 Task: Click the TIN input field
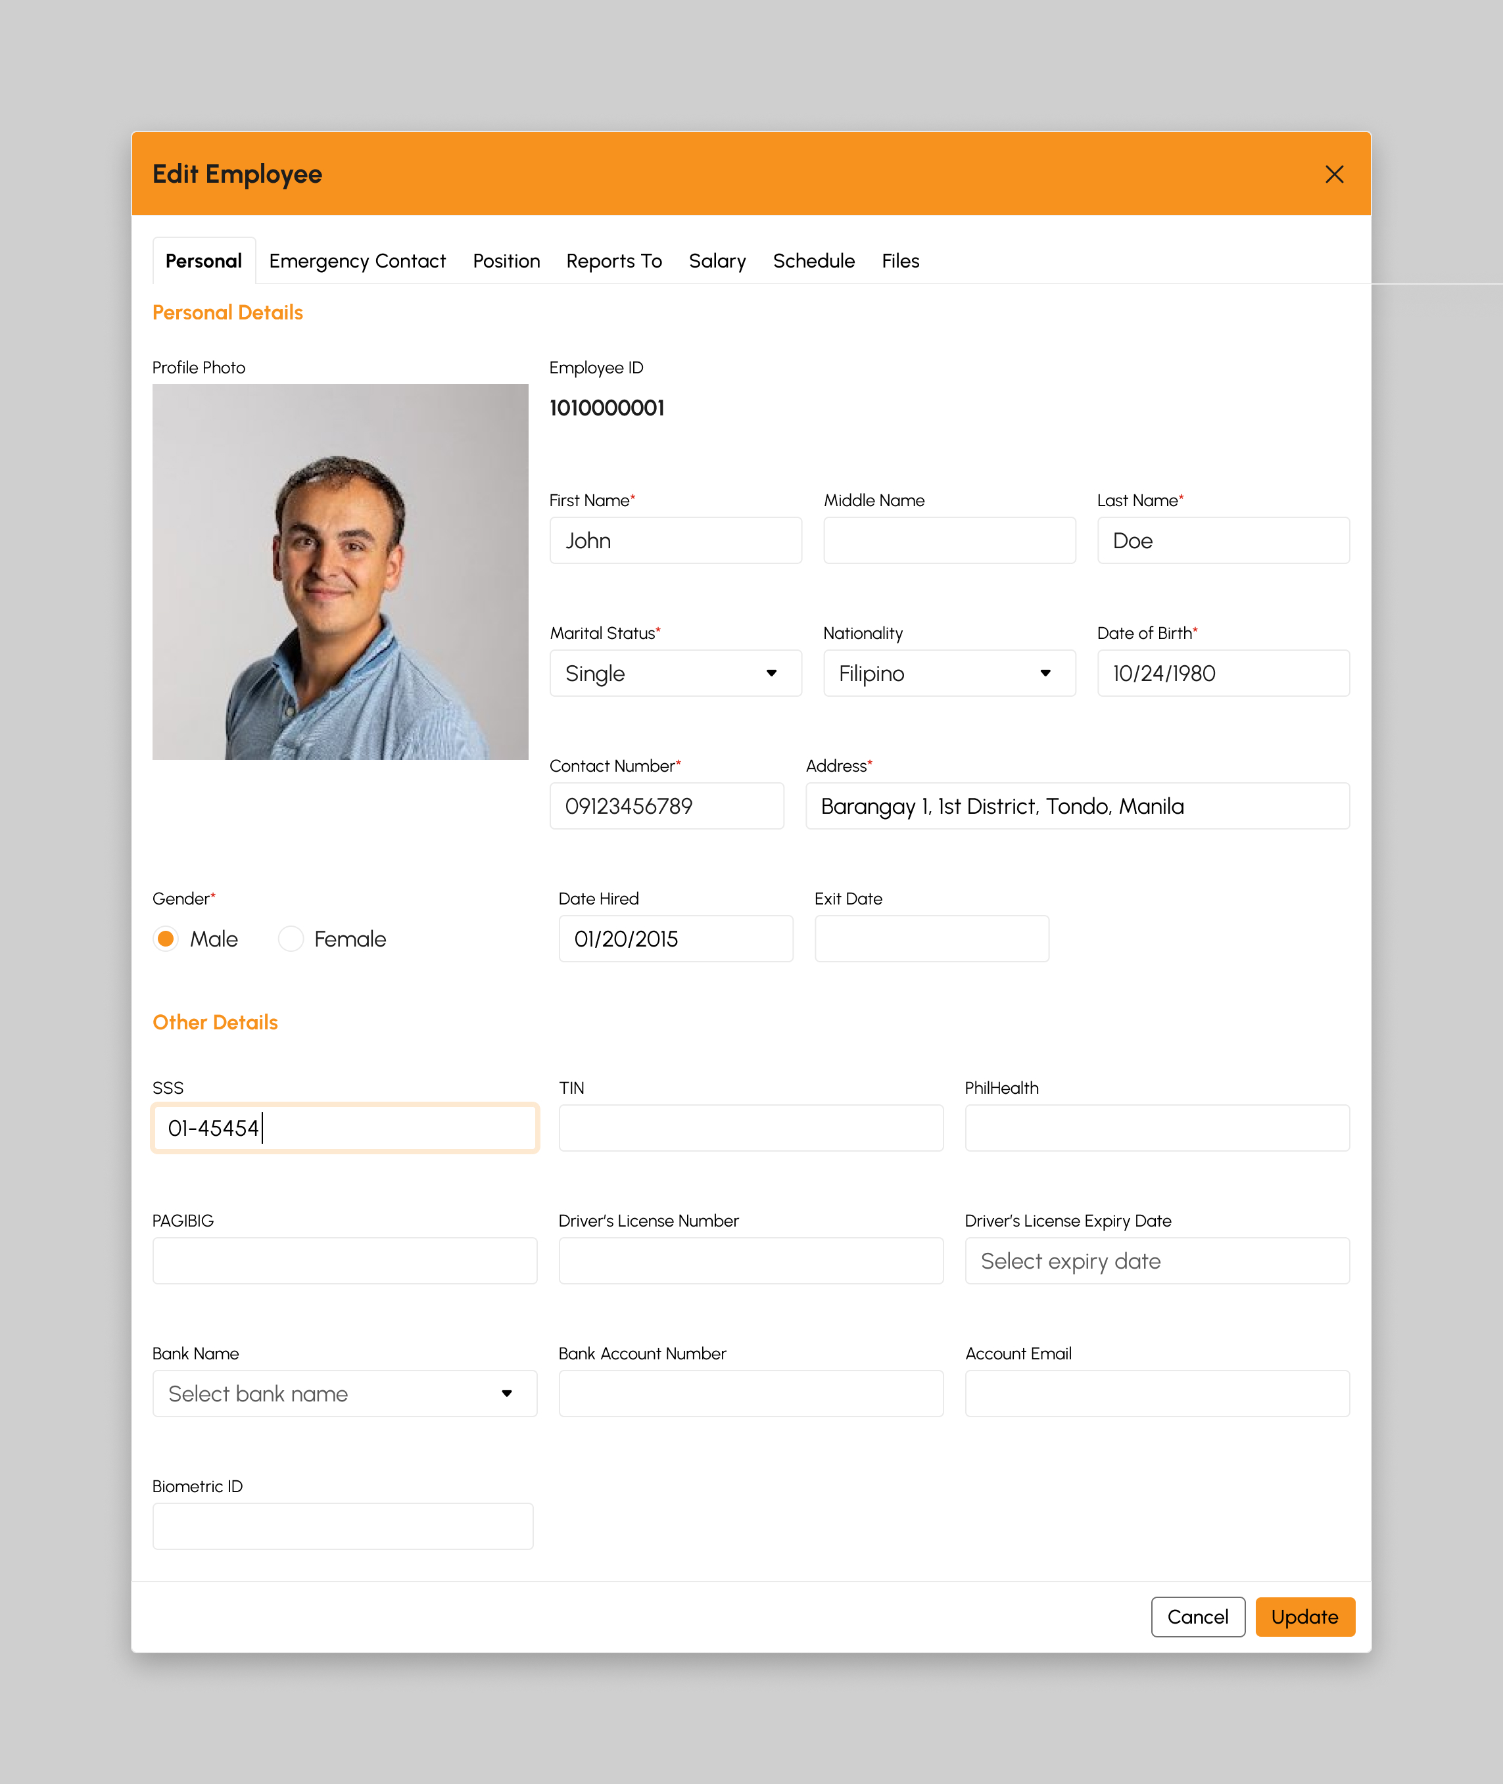[750, 1128]
